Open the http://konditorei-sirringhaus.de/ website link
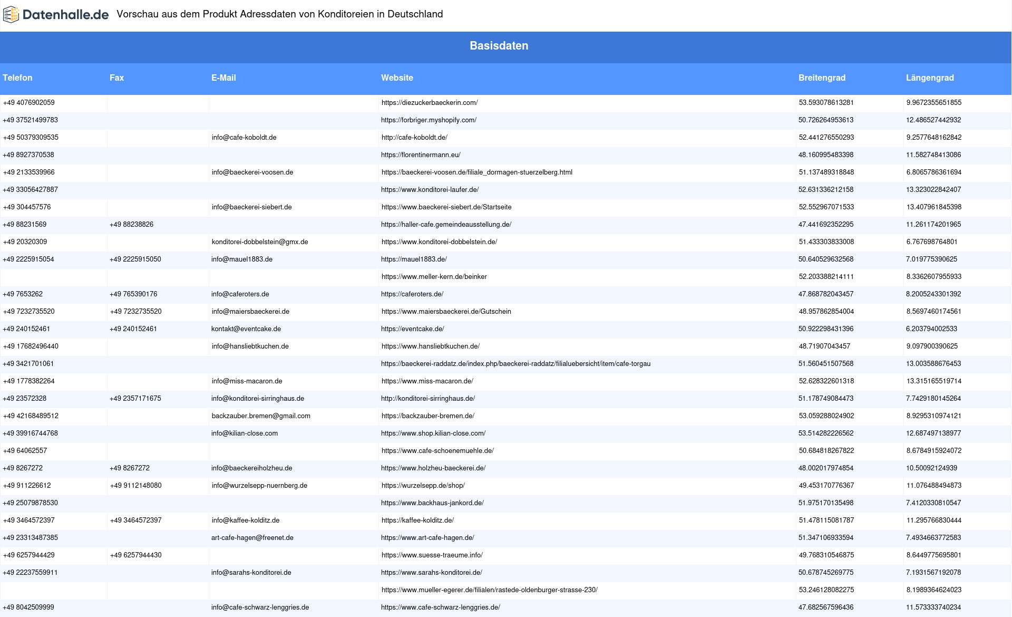Screen dimensions: 1012x617 (x=428, y=399)
